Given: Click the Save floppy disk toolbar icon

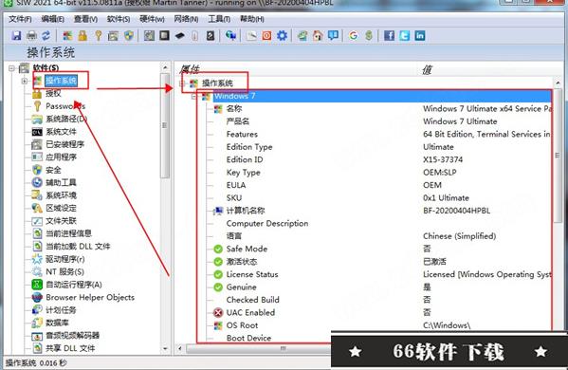Looking at the screenshot, I should pyautogui.click(x=16, y=35).
